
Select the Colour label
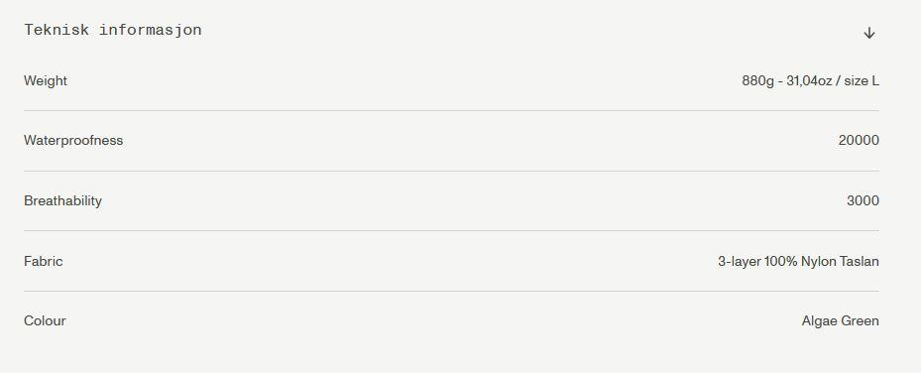pyautogui.click(x=45, y=320)
